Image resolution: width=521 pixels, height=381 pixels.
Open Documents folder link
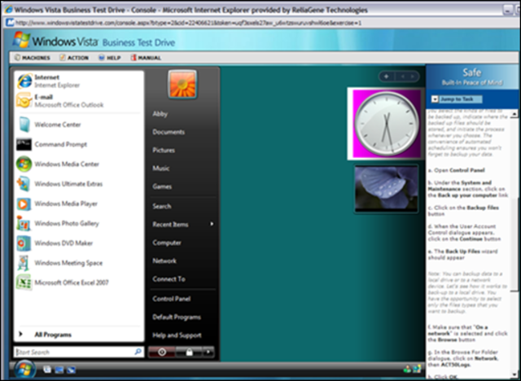point(169,132)
